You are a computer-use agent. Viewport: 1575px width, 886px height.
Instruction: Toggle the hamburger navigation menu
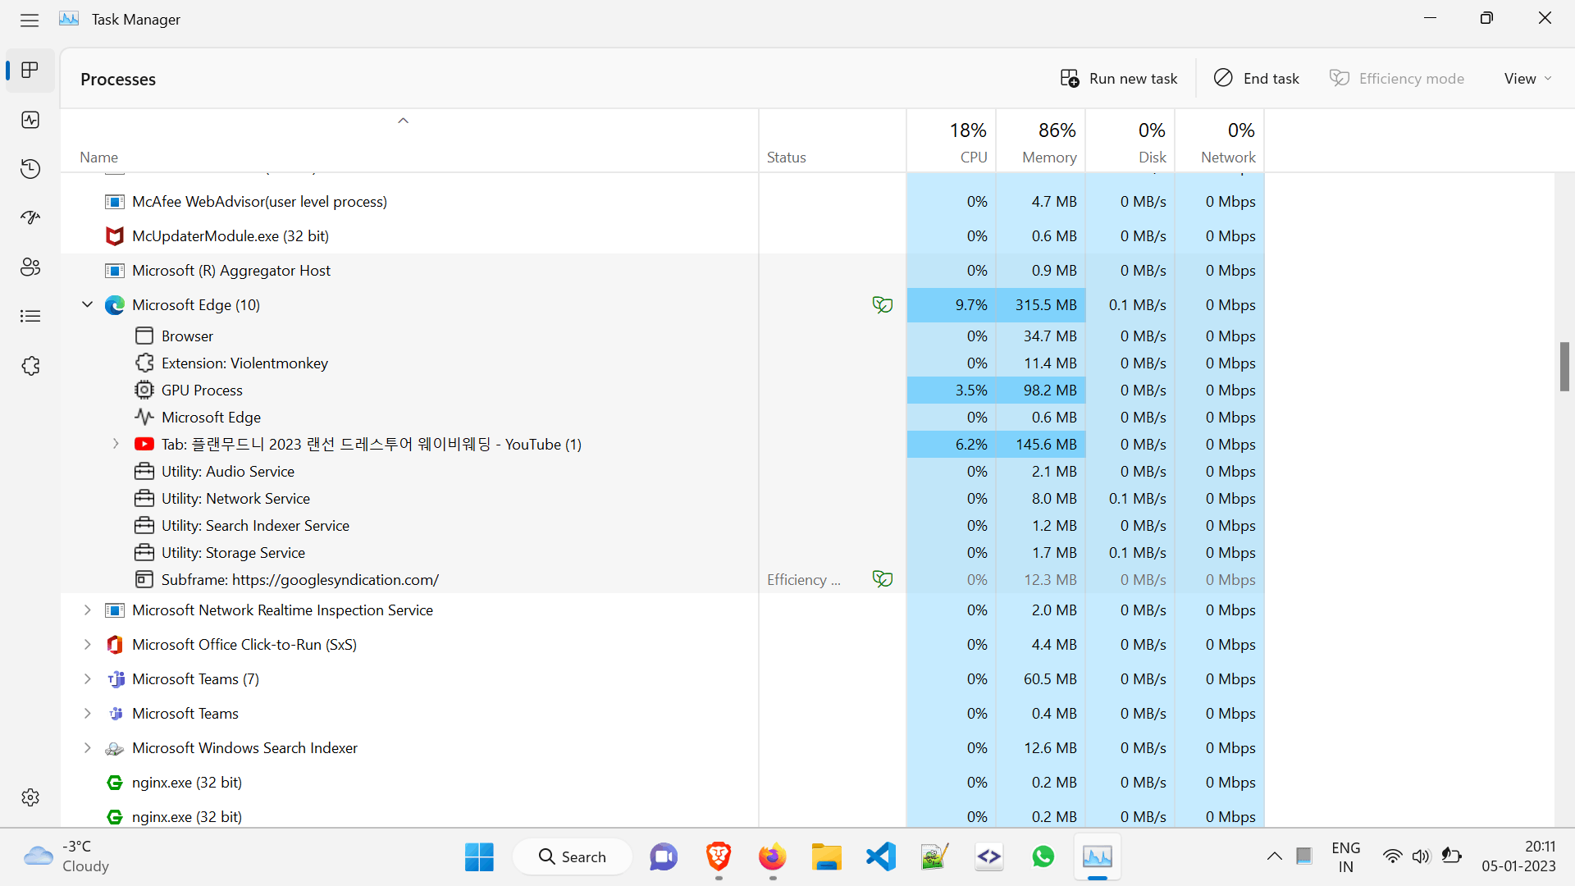[x=30, y=20]
